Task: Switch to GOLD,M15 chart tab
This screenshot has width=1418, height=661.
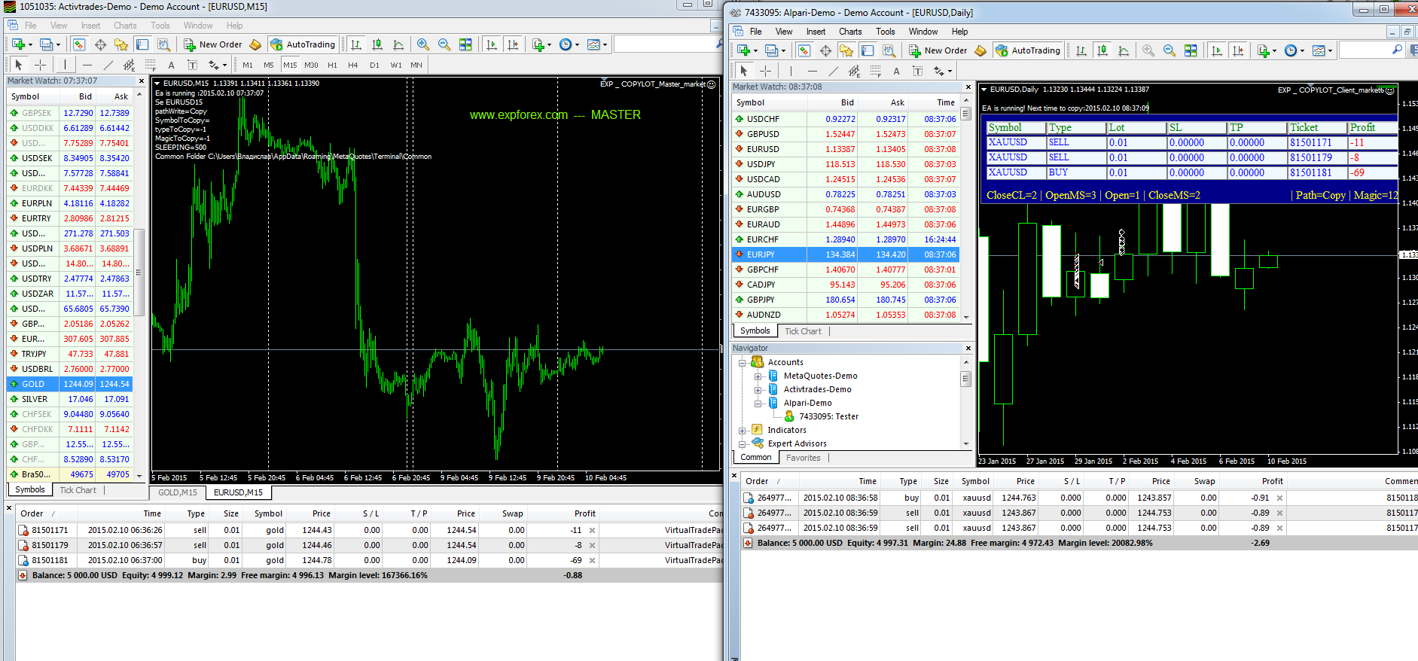Action: pyautogui.click(x=178, y=492)
